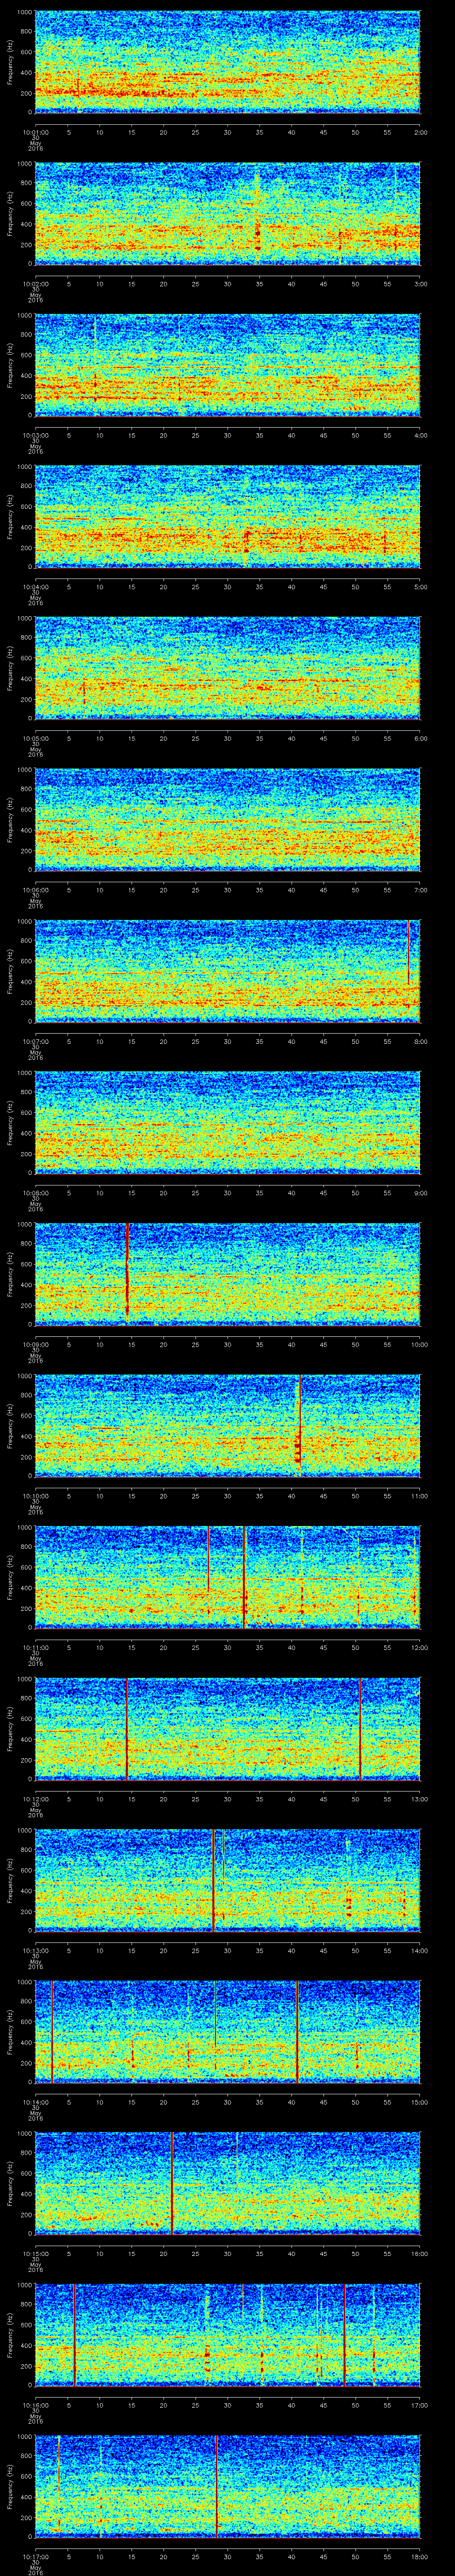Click the 2:00 end time label

click(x=420, y=131)
